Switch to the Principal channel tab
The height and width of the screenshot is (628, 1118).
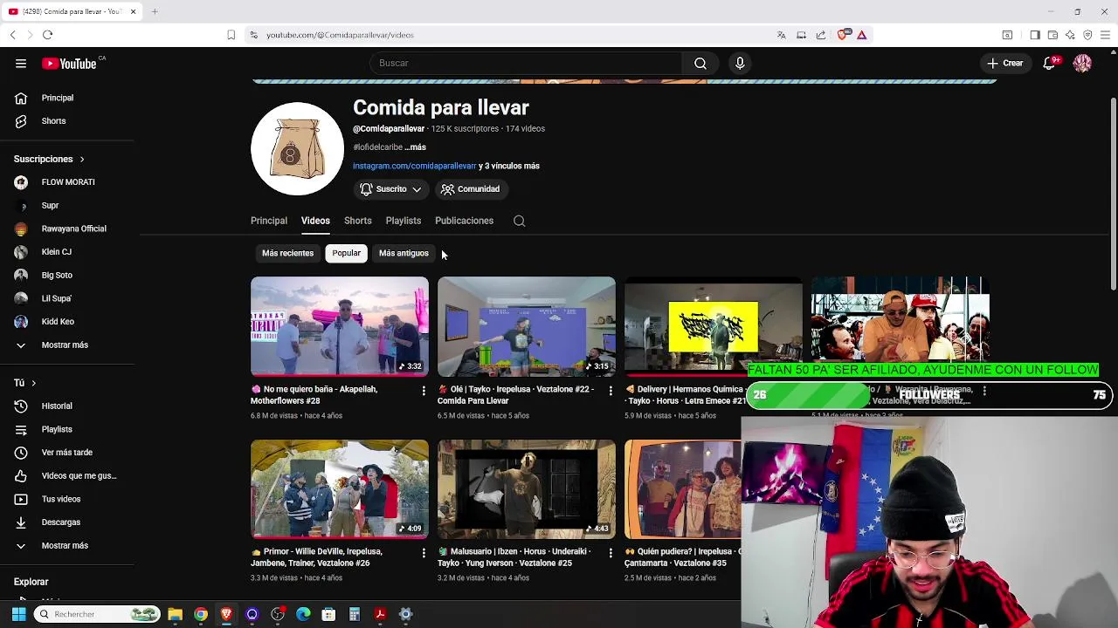click(269, 221)
